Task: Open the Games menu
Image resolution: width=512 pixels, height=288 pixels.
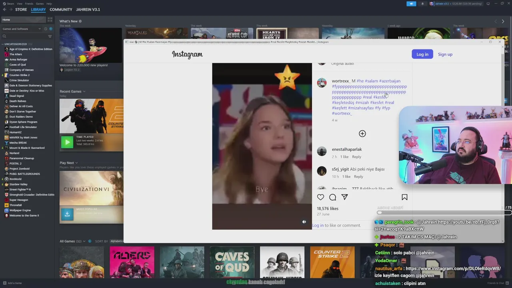Action: [40, 4]
